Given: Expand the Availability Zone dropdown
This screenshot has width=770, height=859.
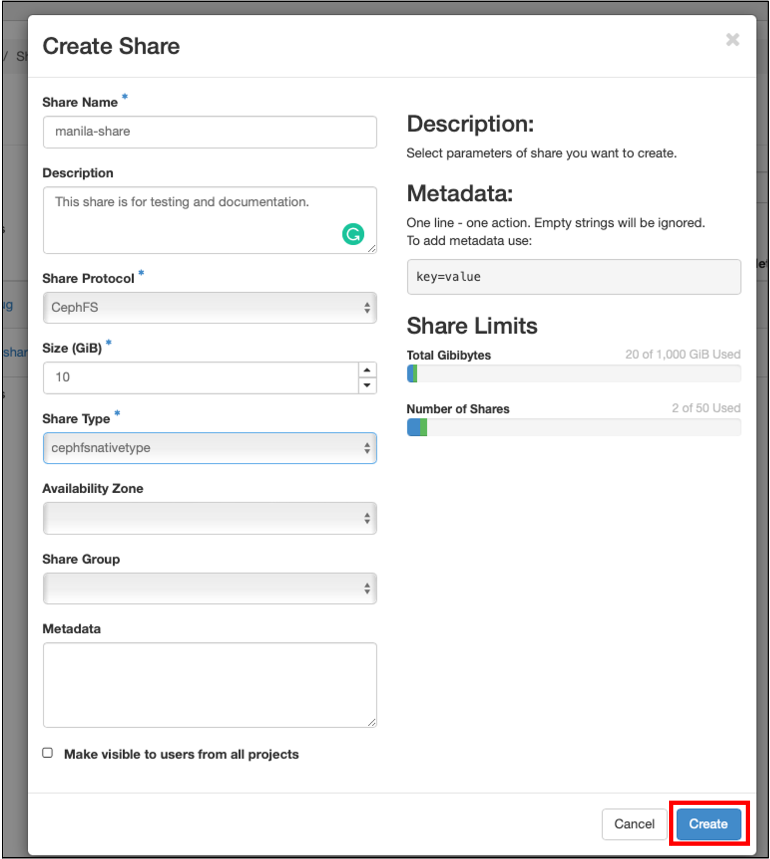Looking at the screenshot, I should tap(209, 518).
